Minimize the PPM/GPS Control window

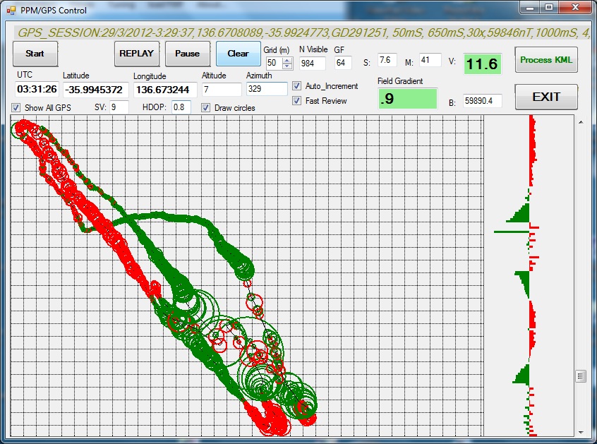point(531,8)
